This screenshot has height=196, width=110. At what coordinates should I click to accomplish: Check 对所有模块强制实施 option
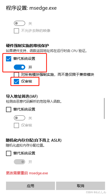(16, 75)
